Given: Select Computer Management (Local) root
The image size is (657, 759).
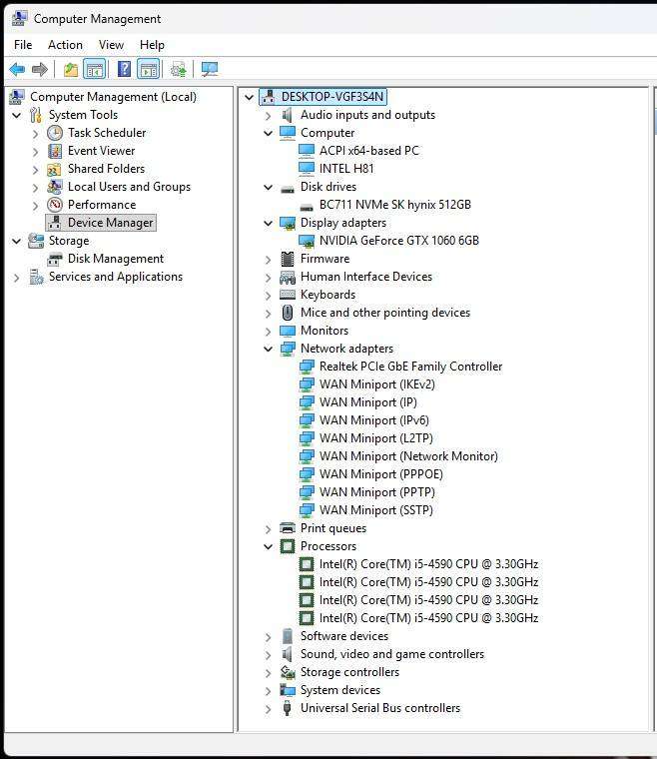Looking at the screenshot, I should 113,97.
